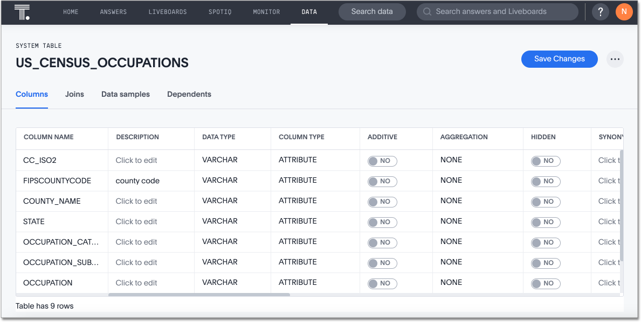Click the horizontal scrollbar under the table
Viewport: 641px width, 322px height.
(x=199, y=295)
